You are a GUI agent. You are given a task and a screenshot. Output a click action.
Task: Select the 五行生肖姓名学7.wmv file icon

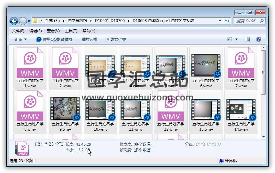[241, 62]
